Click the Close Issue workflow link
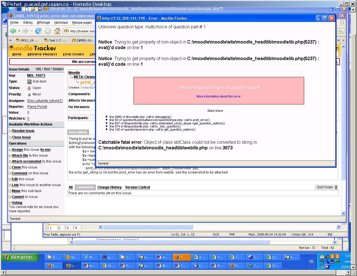The image size is (357, 276). tap(21, 137)
